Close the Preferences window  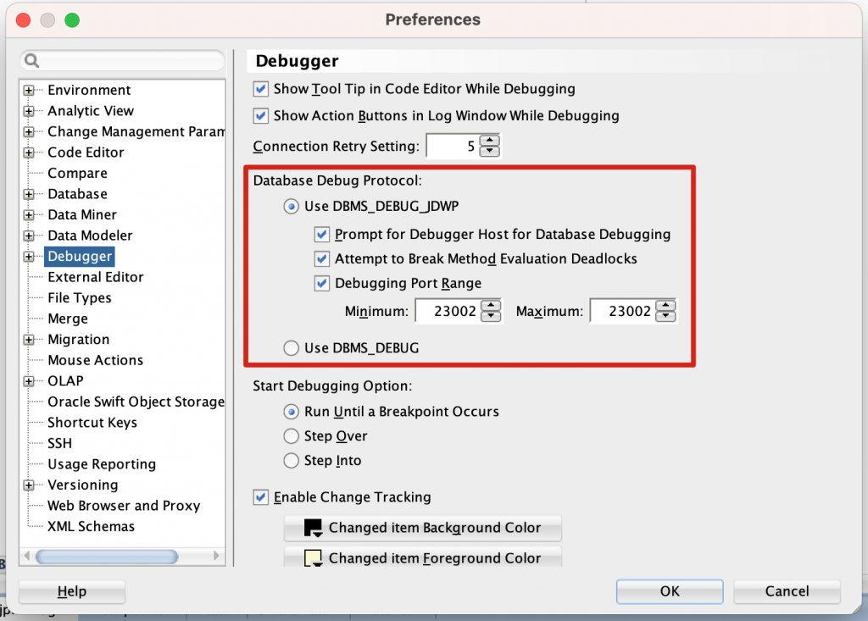tap(23, 20)
